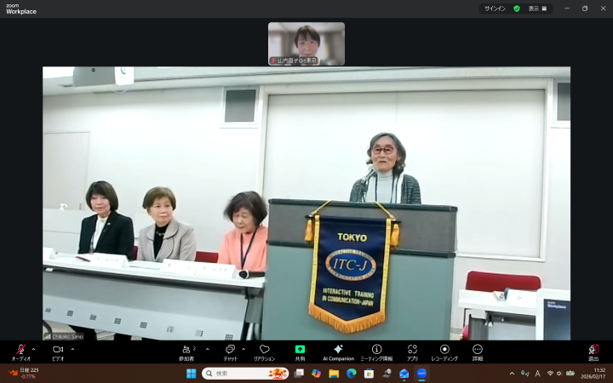Click the green encryption shield icon
The width and height of the screenshot is (613, 383).
point(517,9)
